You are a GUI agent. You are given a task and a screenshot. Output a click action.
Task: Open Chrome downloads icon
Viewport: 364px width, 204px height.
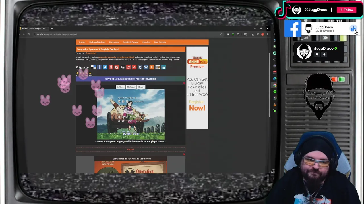coord(253,34)
